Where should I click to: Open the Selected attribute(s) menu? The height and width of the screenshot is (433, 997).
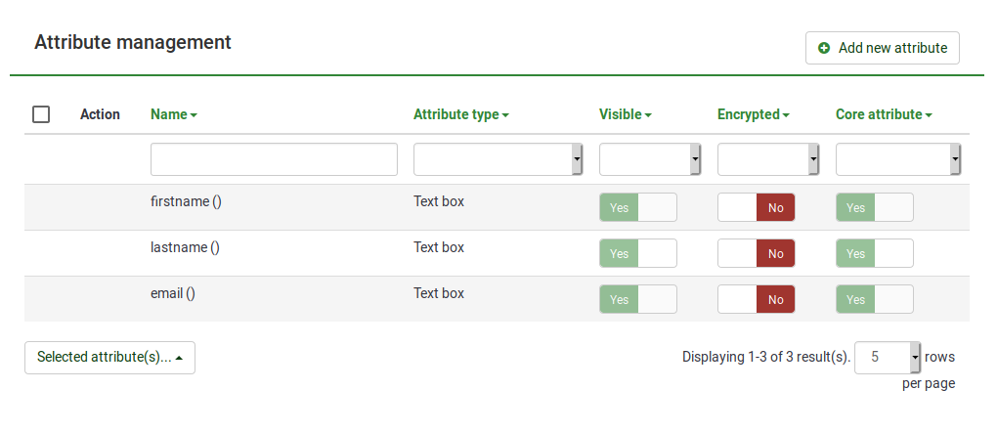(x=109, y=358)
